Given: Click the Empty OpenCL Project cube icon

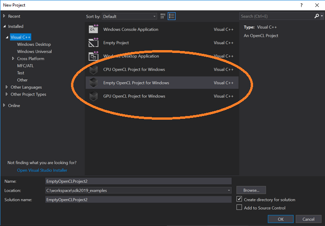Looking at the screenshot, I should (93, 83).
